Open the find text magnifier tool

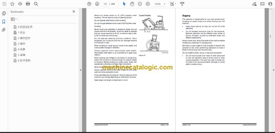coord(36,4)
